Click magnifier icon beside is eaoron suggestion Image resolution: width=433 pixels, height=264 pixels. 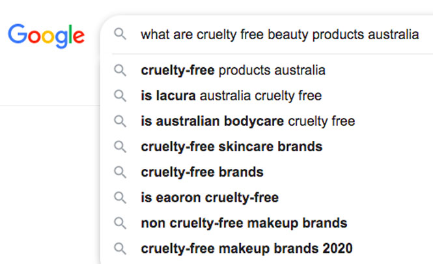click(x=120, y=198)
